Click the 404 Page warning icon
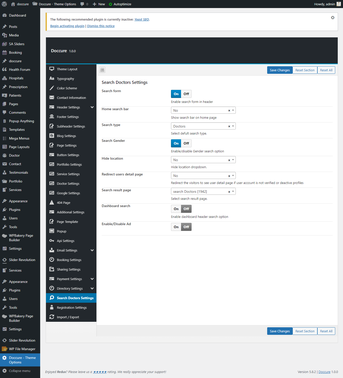The height and width of the screenshot is (378, 343). [x=52, y=203]
